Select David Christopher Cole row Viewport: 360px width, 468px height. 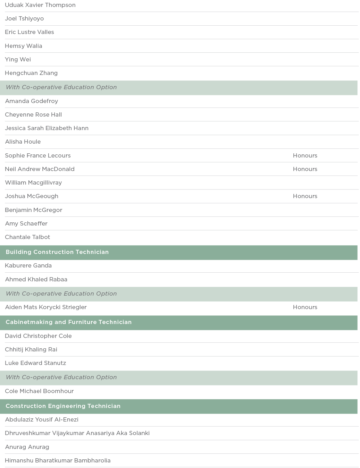pyautogui.click(x=39, y=336)
